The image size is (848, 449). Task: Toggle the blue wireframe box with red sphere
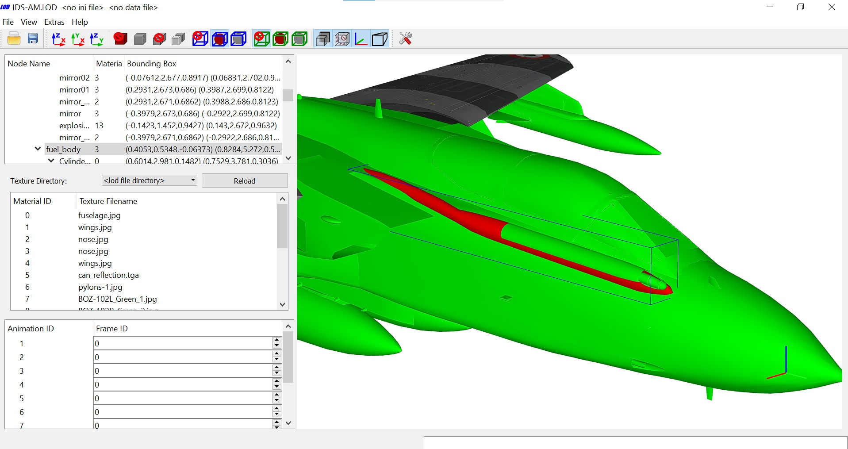click(x=219, y=39)
